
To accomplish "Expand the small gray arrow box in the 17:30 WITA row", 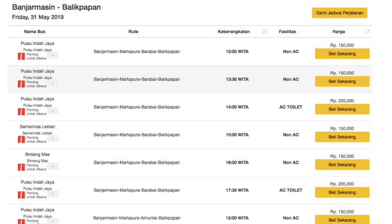I will (x=53, y=194).
